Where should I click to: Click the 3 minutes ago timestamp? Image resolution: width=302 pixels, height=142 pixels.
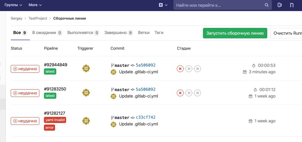coord(262,72)
